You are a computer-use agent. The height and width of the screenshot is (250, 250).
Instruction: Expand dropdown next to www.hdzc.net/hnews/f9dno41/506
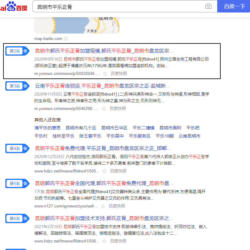pos(104,241)
